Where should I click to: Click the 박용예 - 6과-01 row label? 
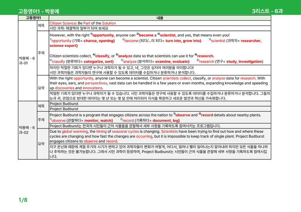[x=27, y=61]
